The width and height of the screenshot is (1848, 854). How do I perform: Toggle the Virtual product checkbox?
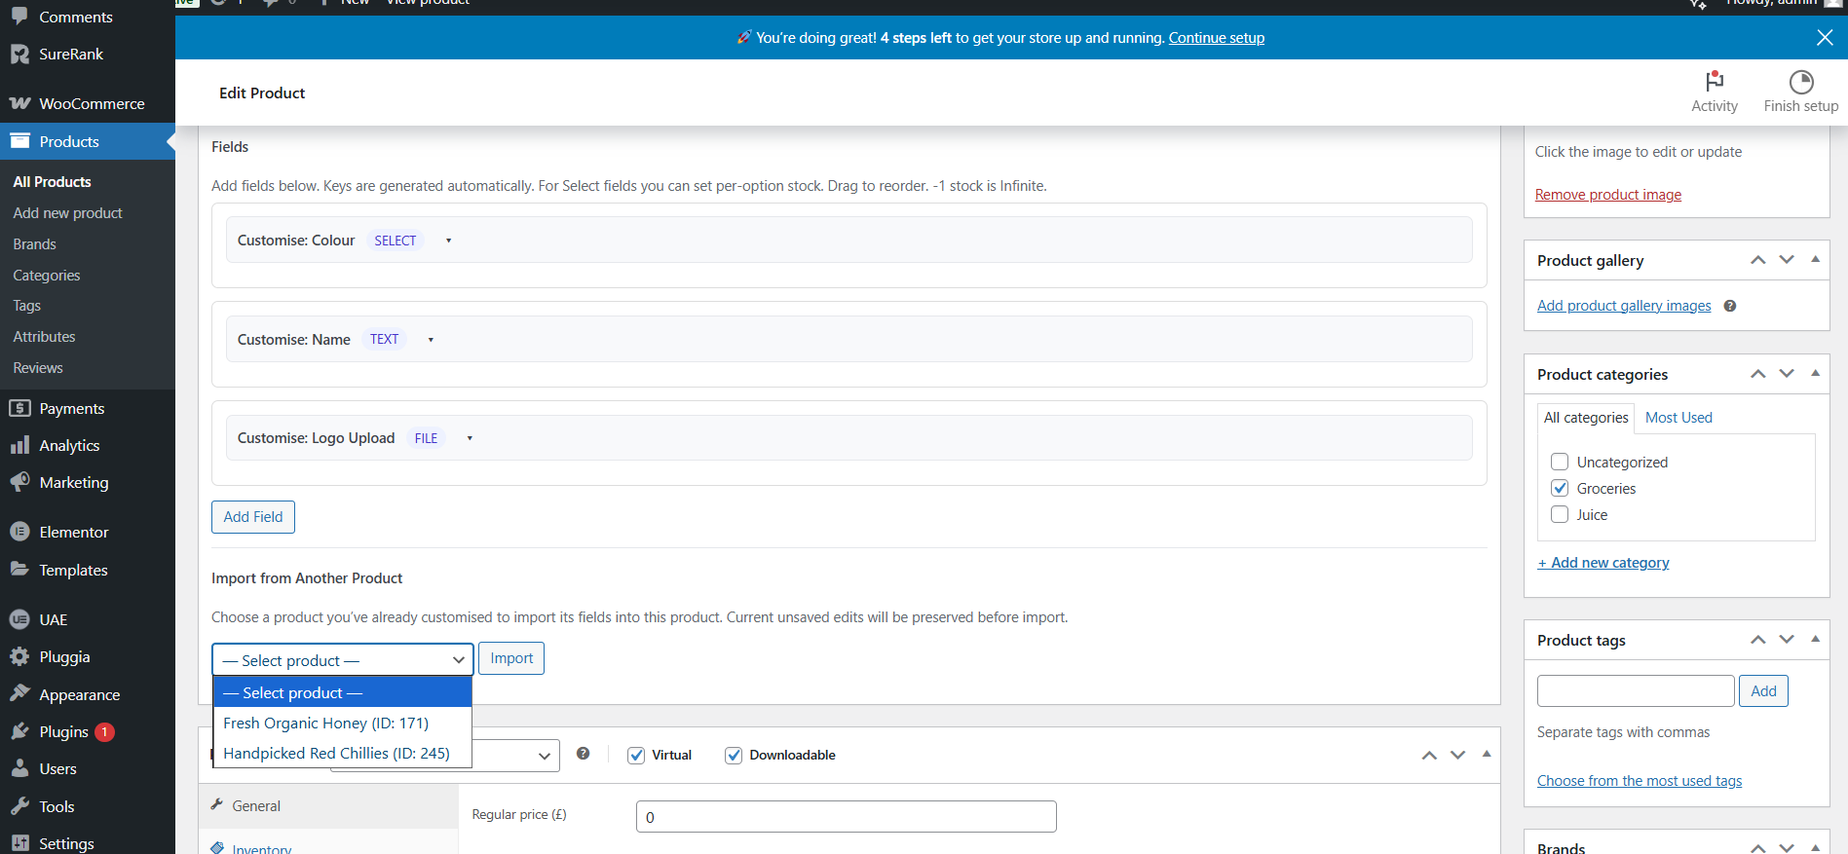(636, 755)
